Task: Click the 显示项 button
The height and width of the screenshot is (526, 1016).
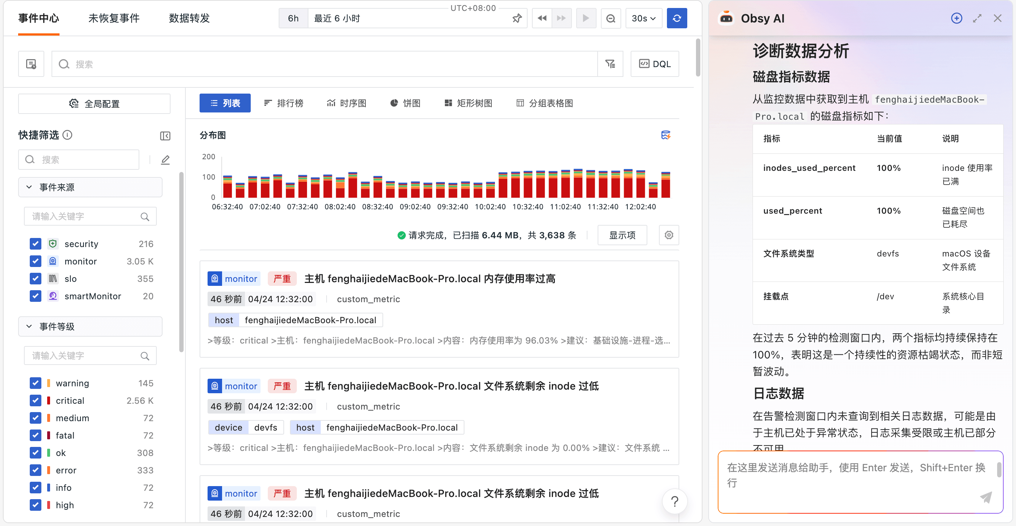Action: coord(622,235)
